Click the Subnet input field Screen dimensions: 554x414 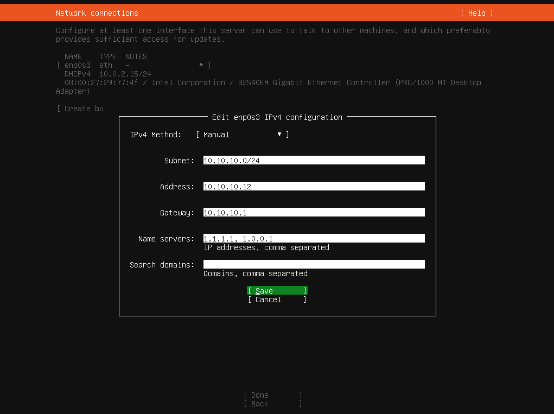313,160
